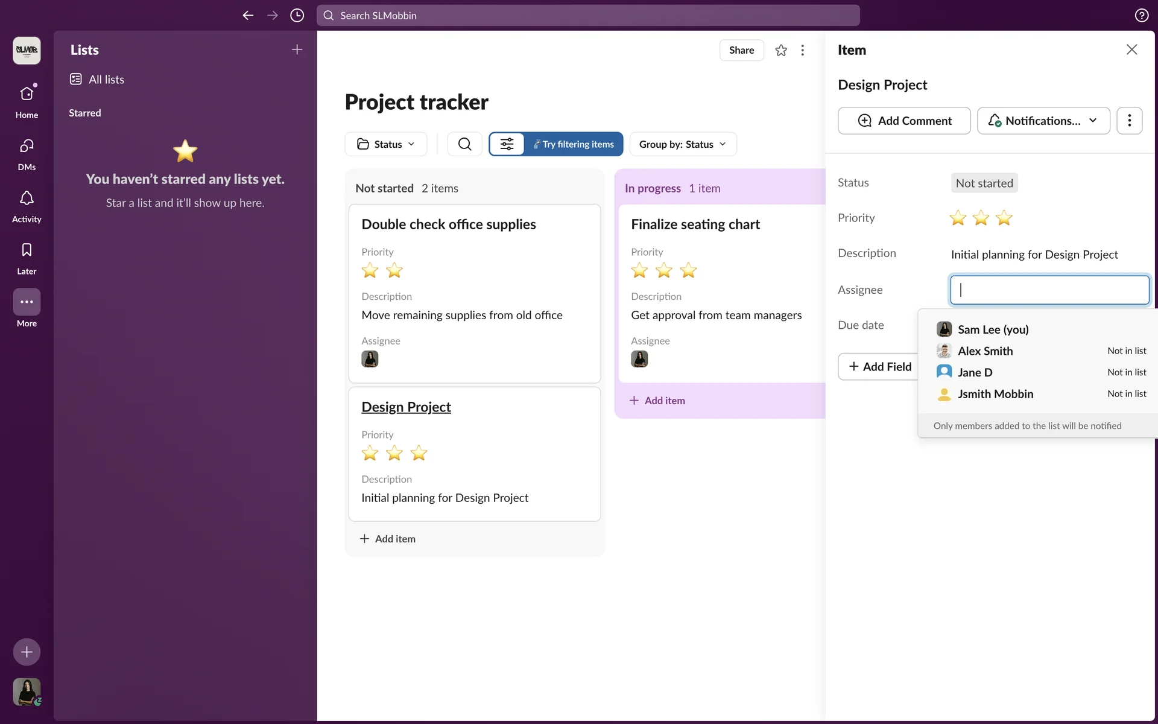Click the Add Comment button
Image resolution: width=1158 pixels, height=724 pixels.
904,121
